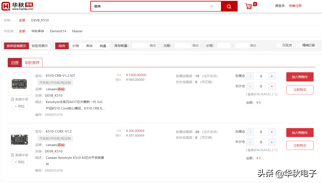Switch to the 华秋库存 tab
Screen dimensions: 322x183
coord(32,62)
